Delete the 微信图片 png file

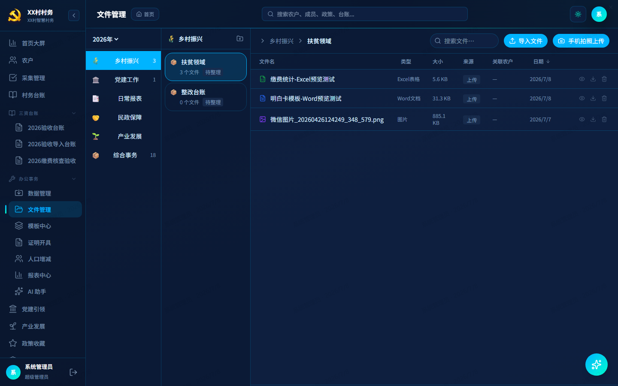tap(604, 119)
